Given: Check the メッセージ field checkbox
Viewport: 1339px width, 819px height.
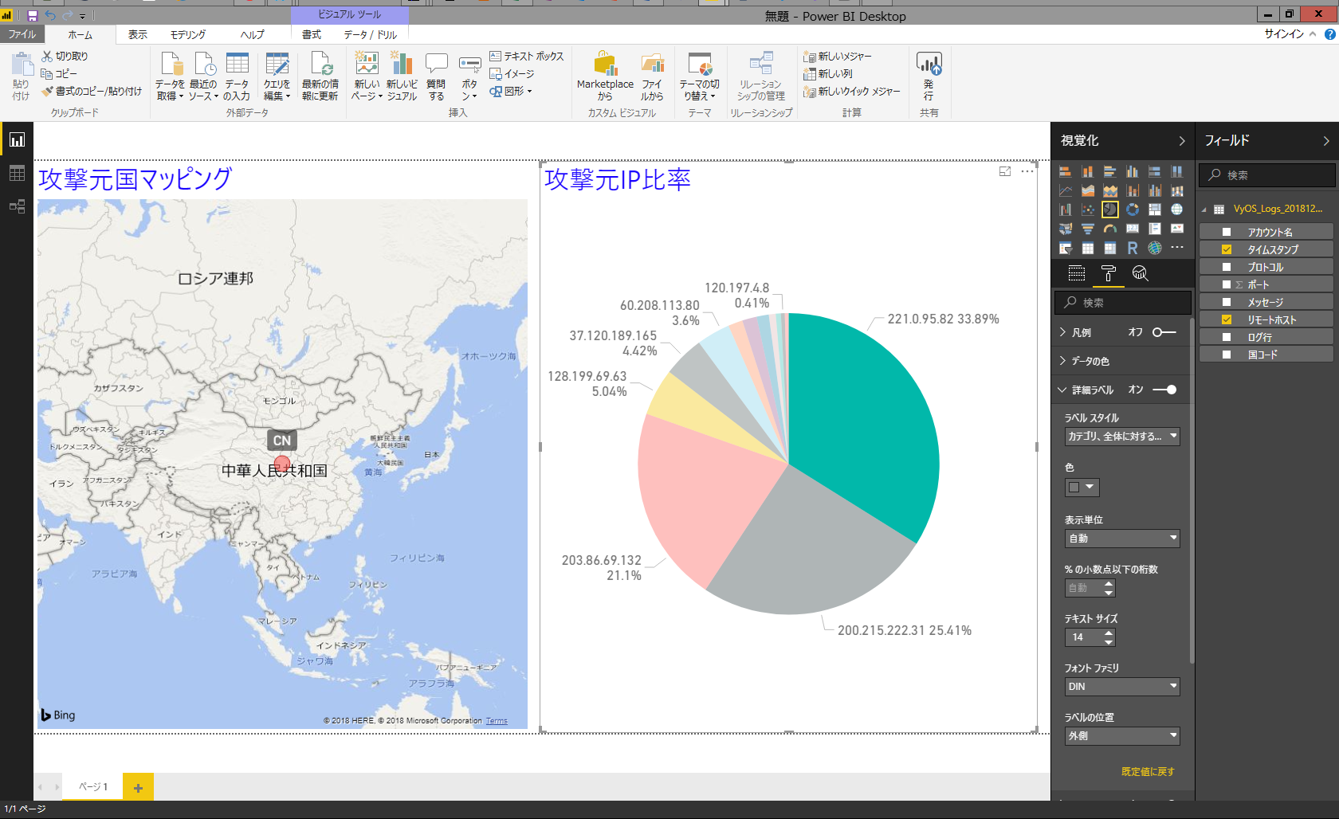Looking at the screenshot, I should [1227, 302].
